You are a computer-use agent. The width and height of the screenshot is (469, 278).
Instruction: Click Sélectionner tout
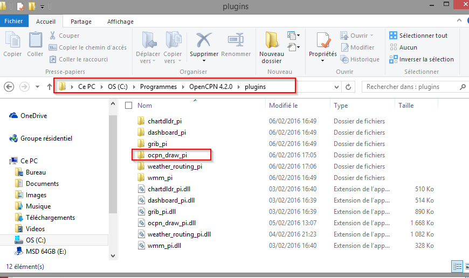click(418, 36)
